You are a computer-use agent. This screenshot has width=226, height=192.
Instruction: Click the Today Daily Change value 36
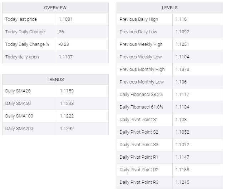click(62, 32)
